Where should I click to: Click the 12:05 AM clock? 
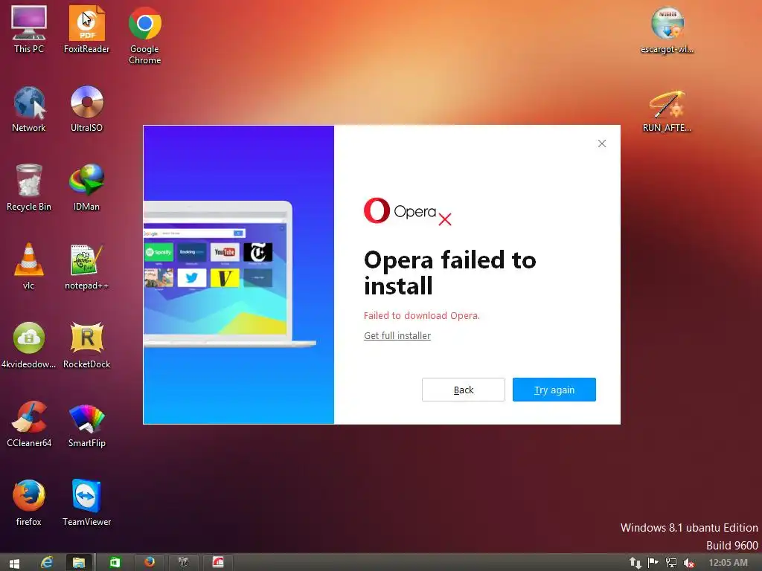click(x=728, y=563)
